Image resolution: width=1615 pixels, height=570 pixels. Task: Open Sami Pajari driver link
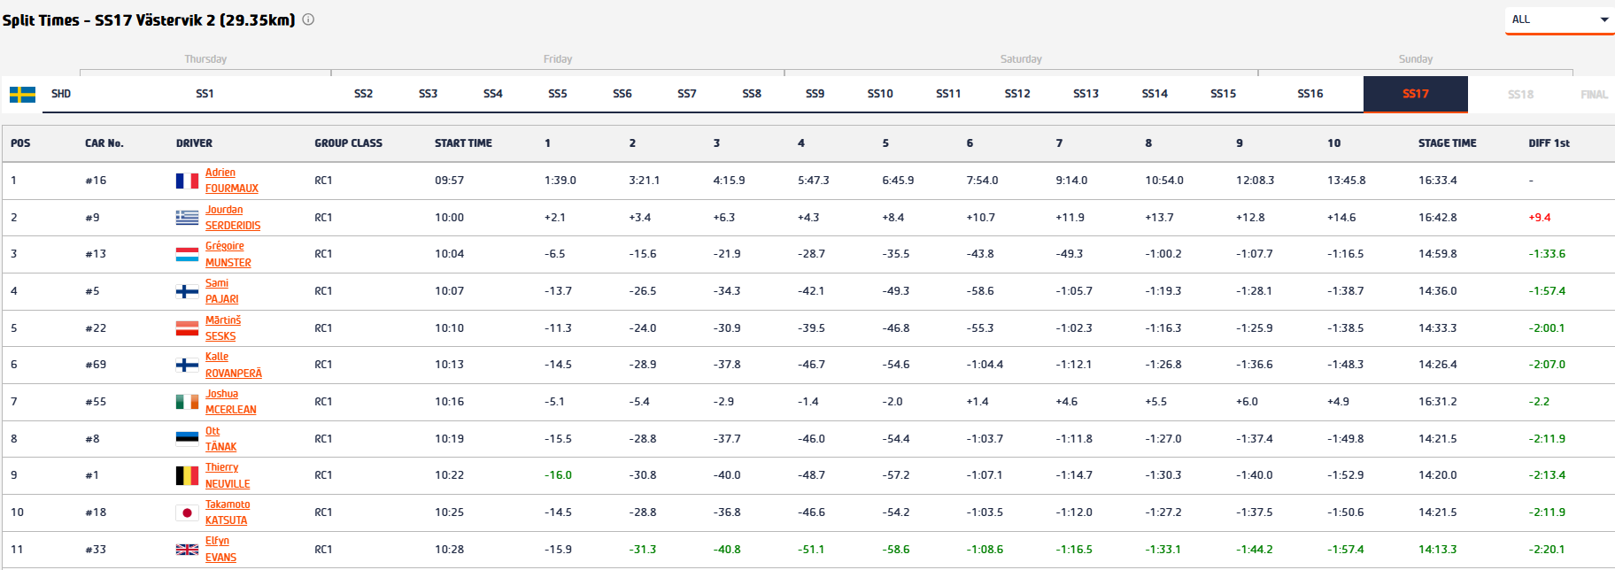222,291
